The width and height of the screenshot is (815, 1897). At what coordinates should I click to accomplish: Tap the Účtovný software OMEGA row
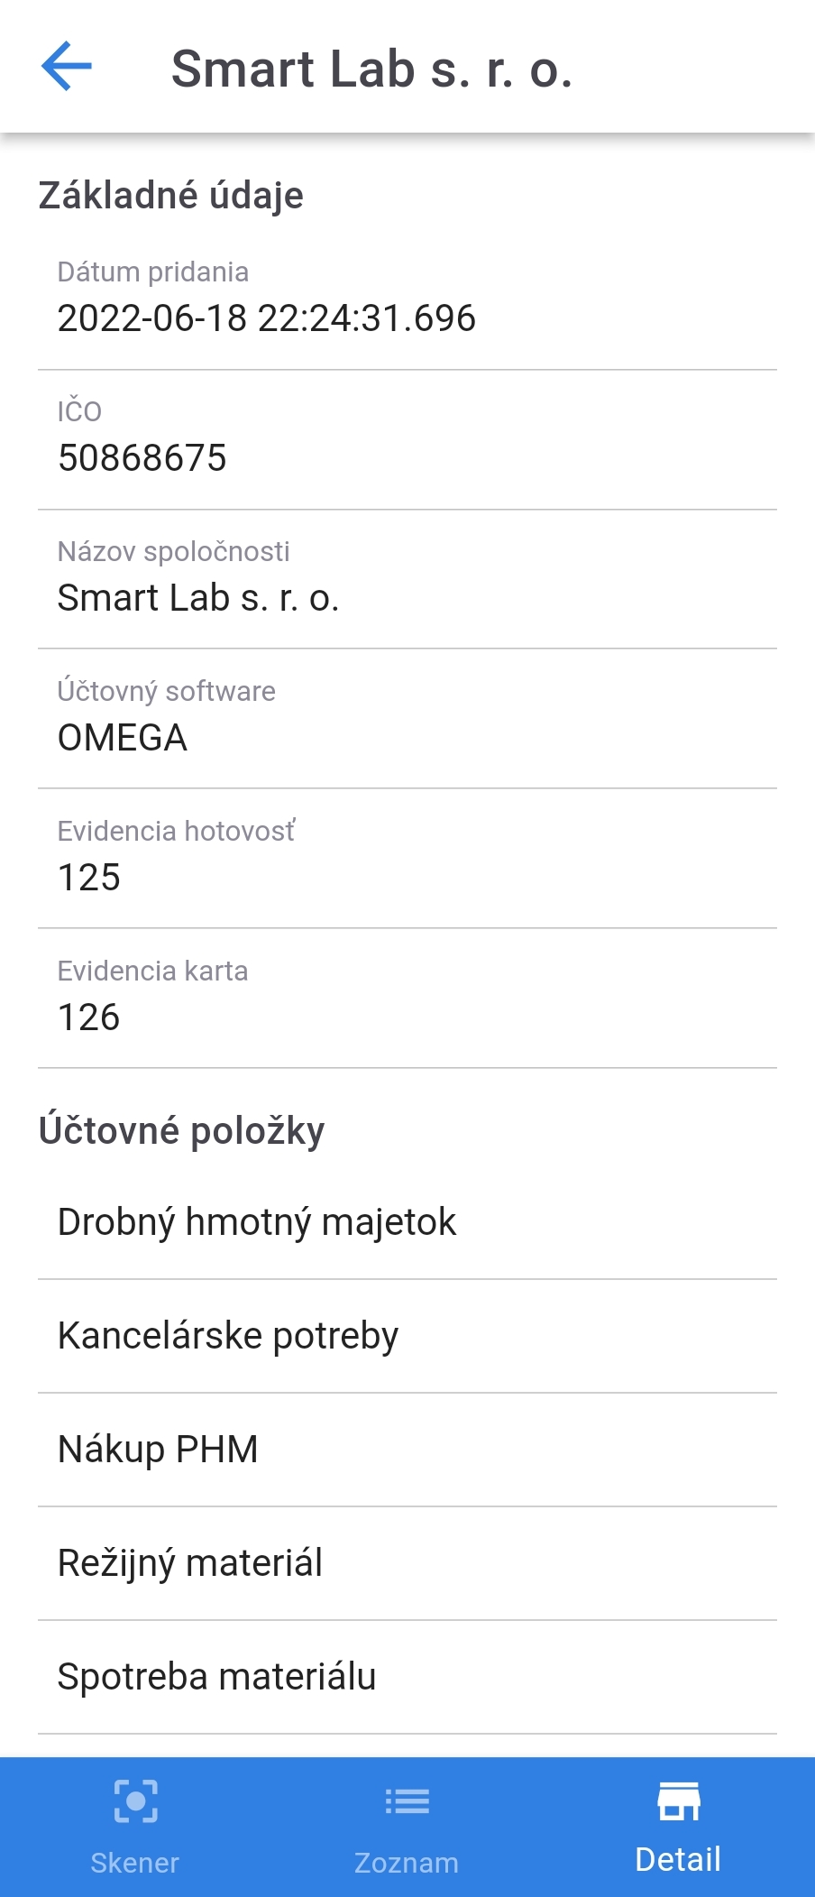point(407,719)
